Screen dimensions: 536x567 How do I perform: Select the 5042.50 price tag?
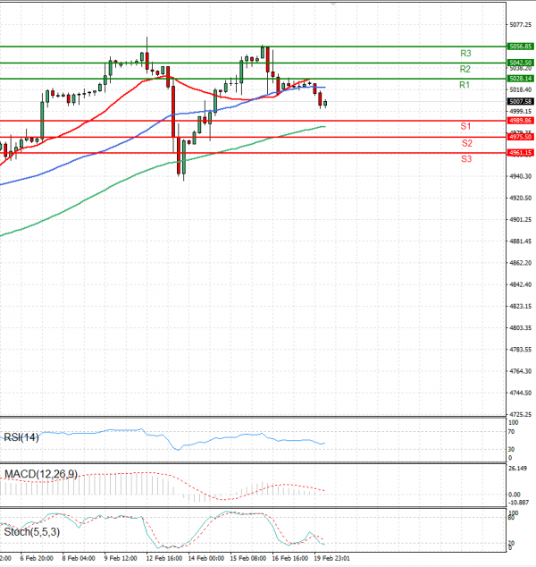521,63
